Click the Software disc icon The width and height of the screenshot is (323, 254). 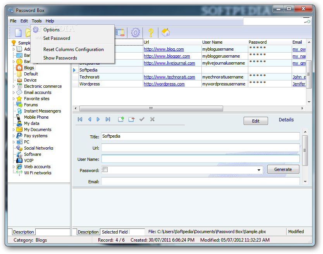(x=19, y=154)
